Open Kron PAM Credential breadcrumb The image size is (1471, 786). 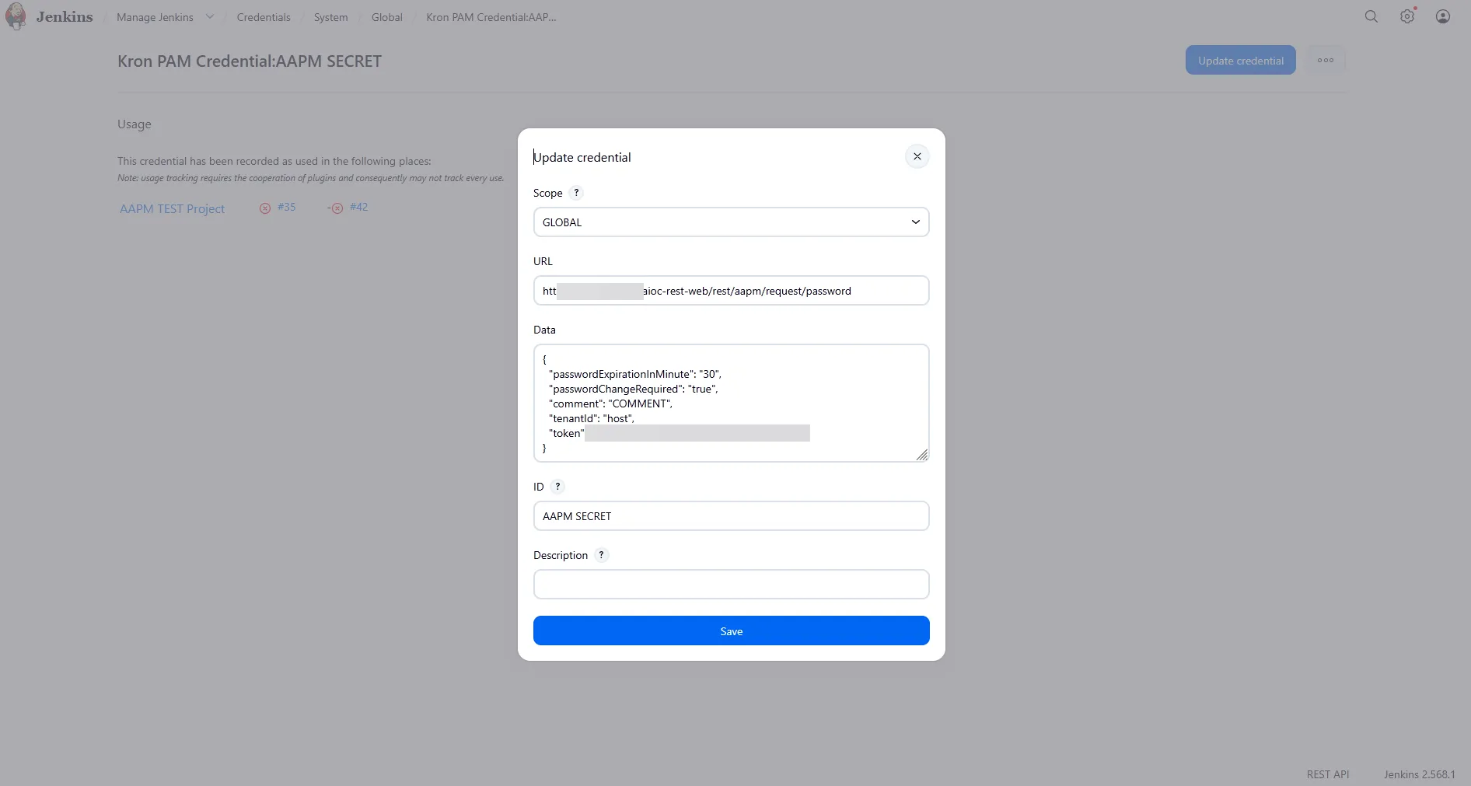[491, 17]
